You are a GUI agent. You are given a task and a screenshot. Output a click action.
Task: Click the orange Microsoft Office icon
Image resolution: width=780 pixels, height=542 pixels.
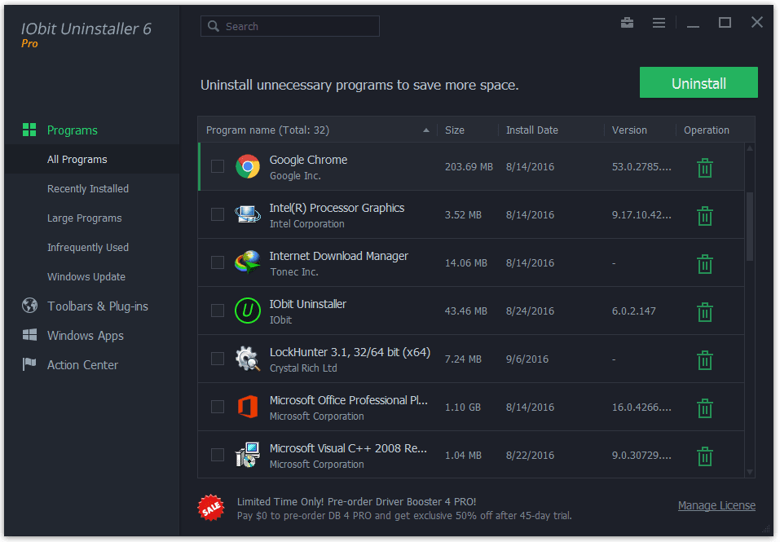click(x=247, y=407)
